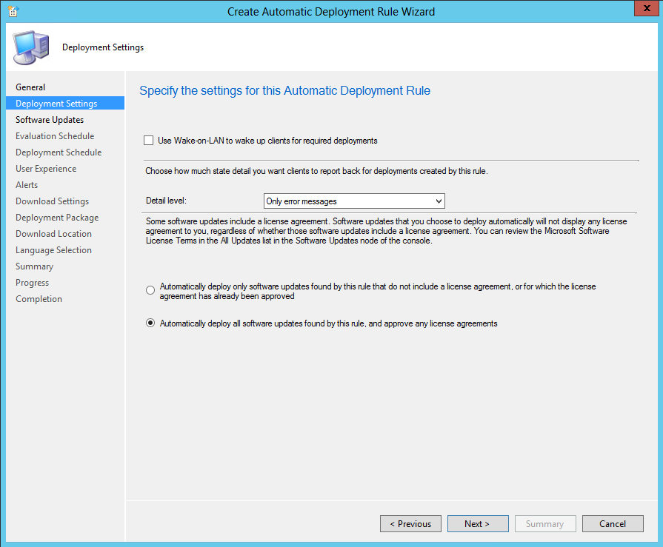This screenshot has width=663, height=547.
Task: Close the wizard window
Action: point(647,8)
